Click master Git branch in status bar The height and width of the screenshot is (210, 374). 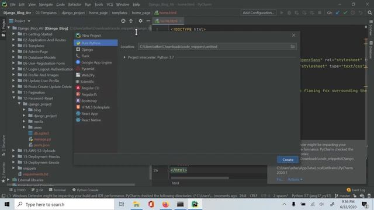point(342,196)
